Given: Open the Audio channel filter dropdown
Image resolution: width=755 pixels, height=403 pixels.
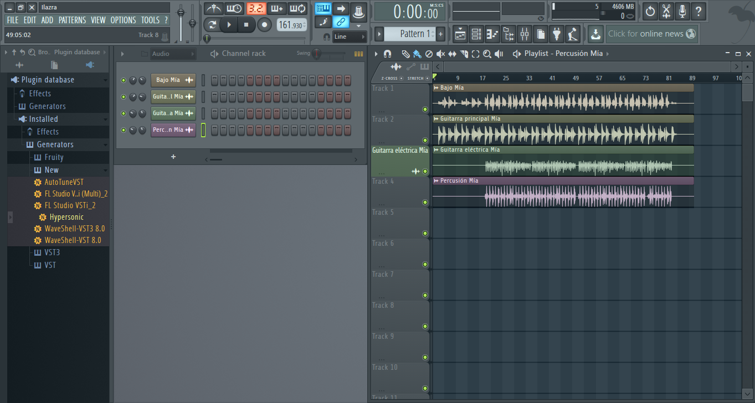Looking at the screenshot, I should click(173, 54).
